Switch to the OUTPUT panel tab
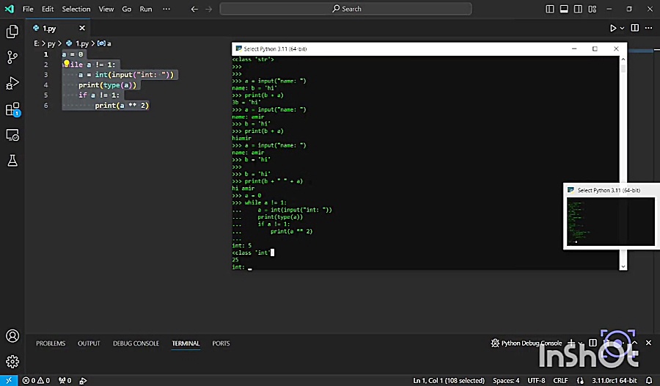The image size is (660, 386). click(89, 343)
